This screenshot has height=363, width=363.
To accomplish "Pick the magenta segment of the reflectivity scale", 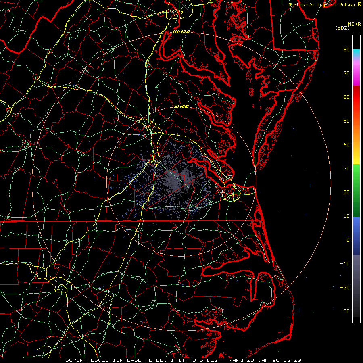I will [356, 79].
